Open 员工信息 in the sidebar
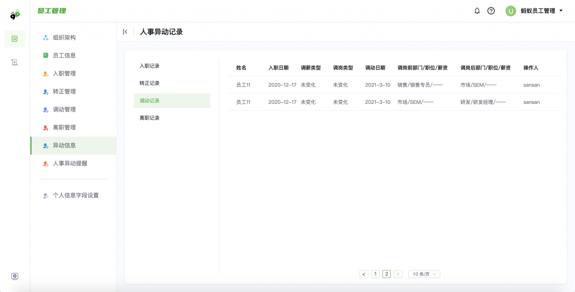This screenshot has height=292, width=575. coord(64,56)
